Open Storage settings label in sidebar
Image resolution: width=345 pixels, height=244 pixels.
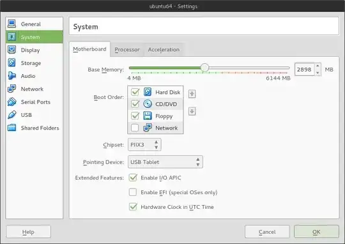pos(31,63)
